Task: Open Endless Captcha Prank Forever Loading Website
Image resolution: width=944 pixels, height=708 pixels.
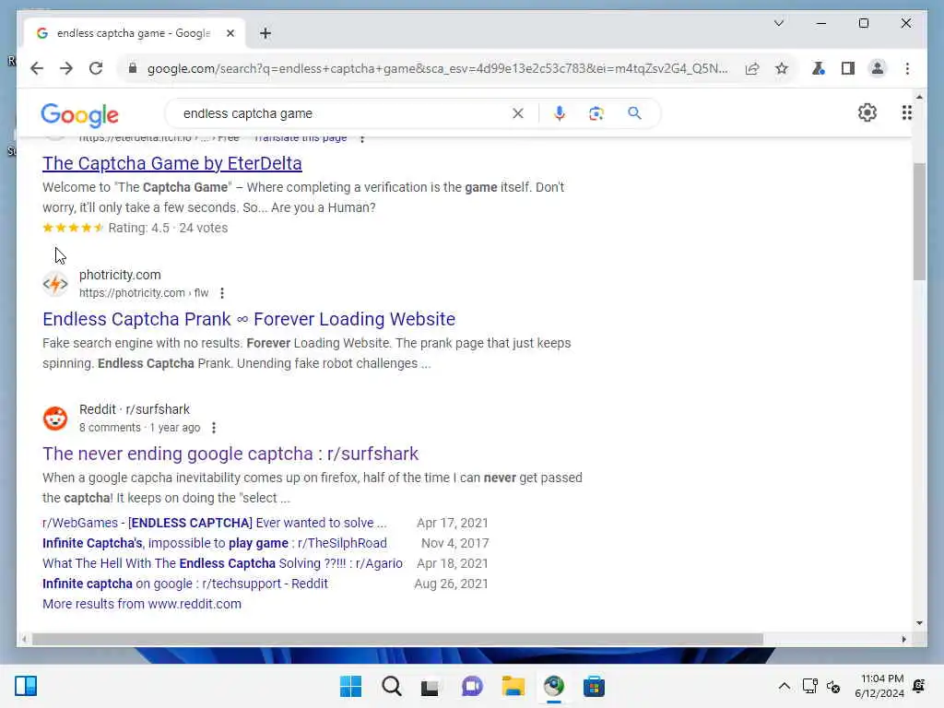Action: click(249, 319)
